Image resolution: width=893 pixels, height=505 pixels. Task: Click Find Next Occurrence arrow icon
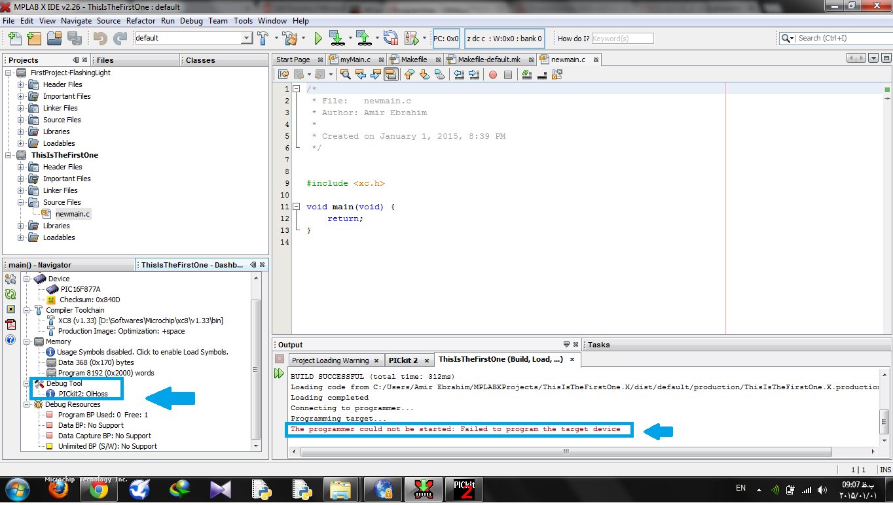tap(375, 75)
